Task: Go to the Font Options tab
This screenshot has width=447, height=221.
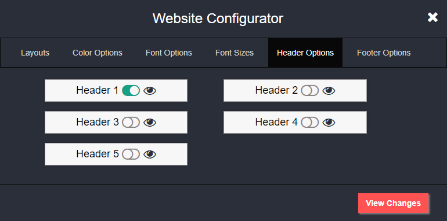Action: pyautogui.click(x=169, y=53)
